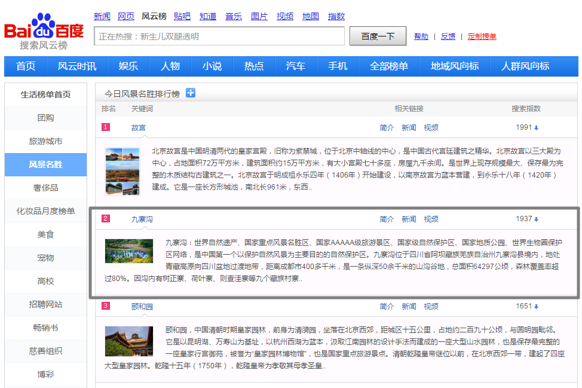Select 风云榜 in the top links
Viewport: 582px width, 388px height.
tap(154, 16)
